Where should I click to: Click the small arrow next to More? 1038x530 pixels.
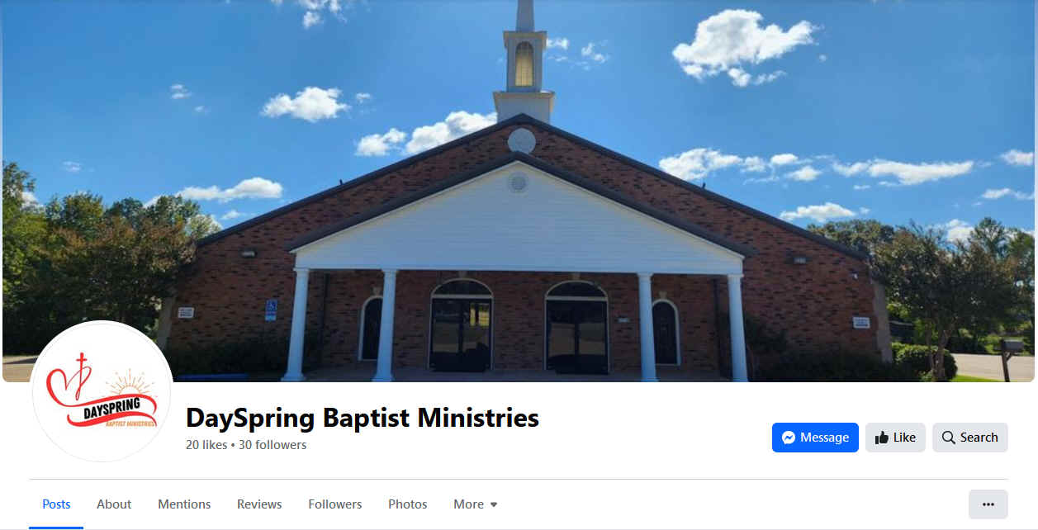[494, 504]
